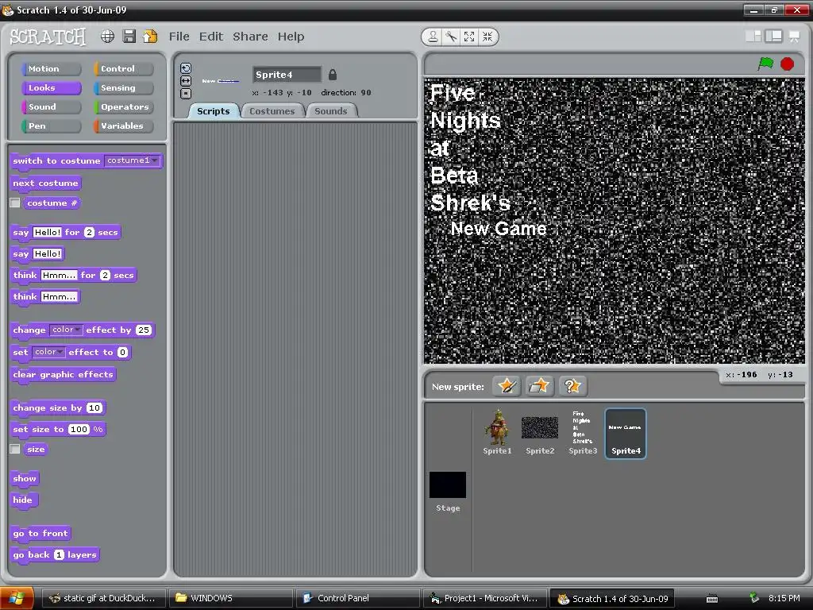Enable the size stage monitor checkbox

pos(15,450)
